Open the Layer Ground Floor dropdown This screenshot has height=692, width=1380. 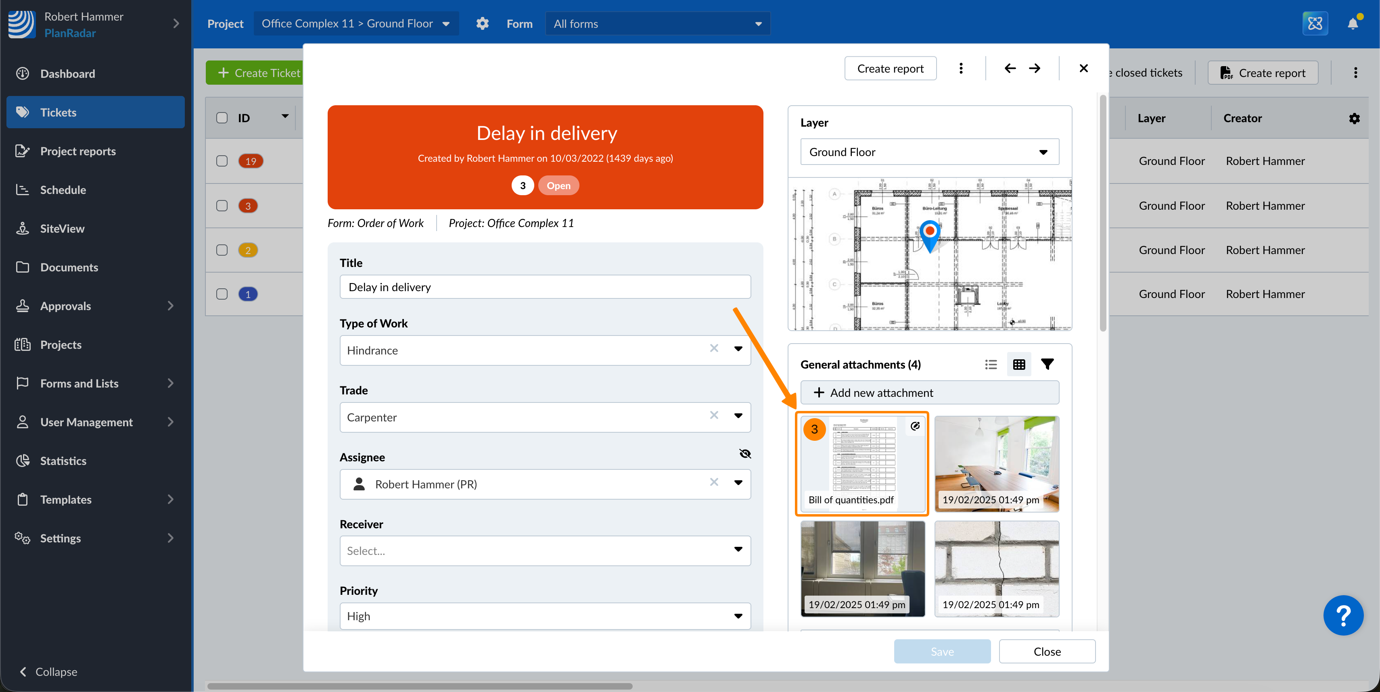pos(929,152)
